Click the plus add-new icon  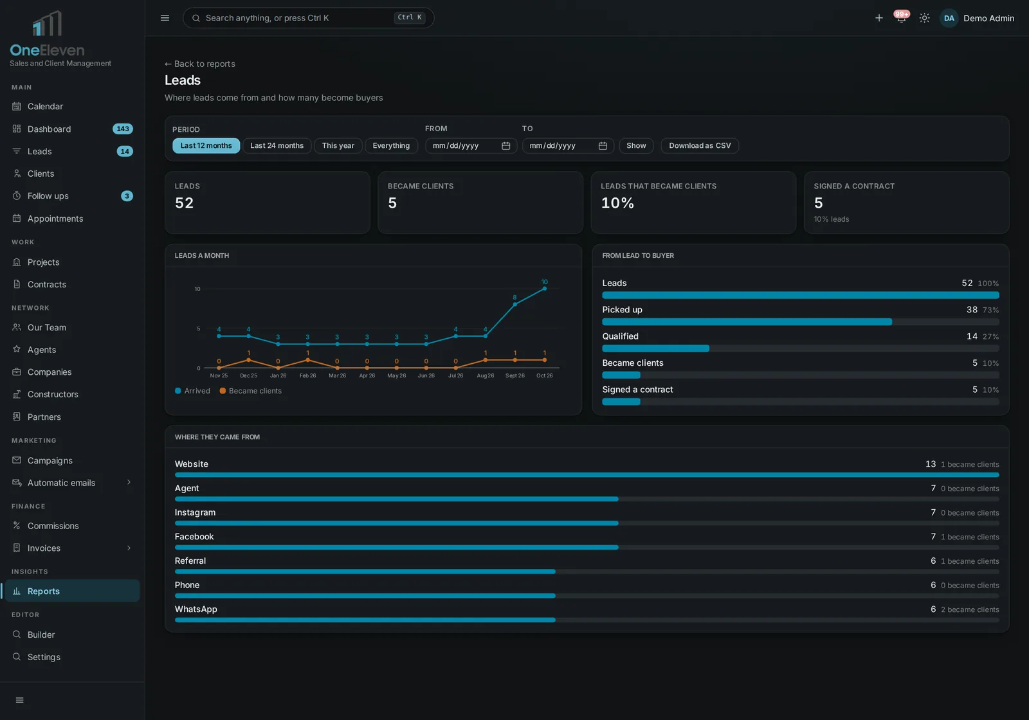pos(879,18)
